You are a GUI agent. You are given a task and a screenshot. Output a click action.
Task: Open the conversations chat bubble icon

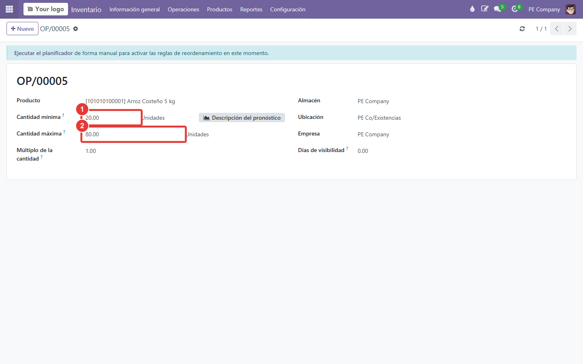[x=498, y=9]
